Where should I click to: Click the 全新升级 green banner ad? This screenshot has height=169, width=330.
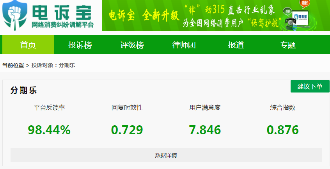click(216, 15)
